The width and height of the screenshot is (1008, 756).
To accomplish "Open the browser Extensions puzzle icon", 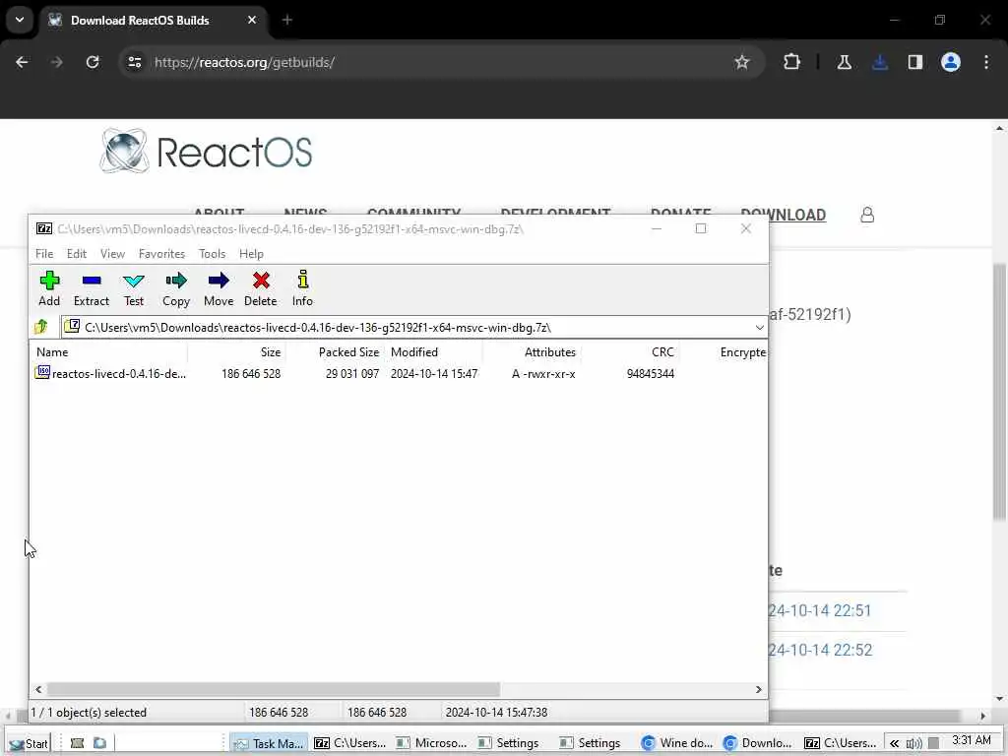I will coord(792,62).
